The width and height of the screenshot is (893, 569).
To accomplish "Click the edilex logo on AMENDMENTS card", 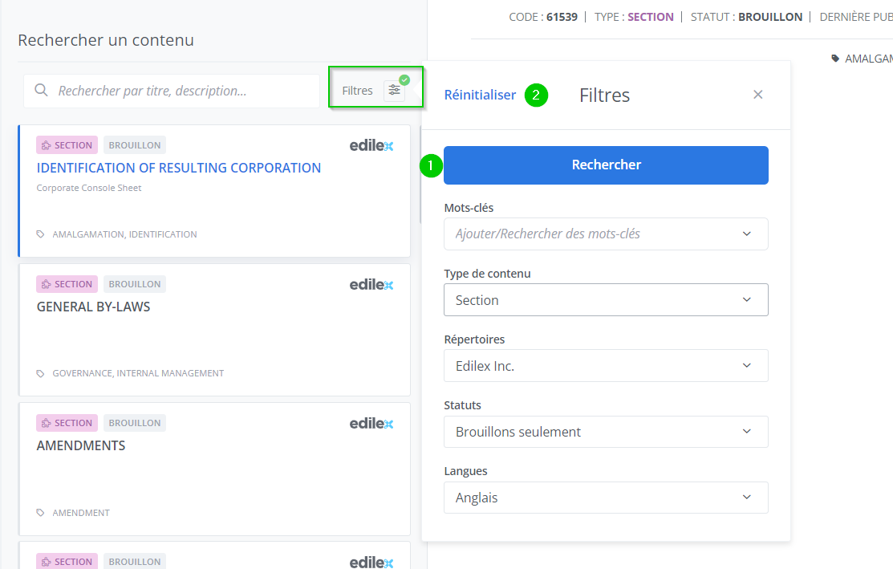I will click(x=371, y=424).
